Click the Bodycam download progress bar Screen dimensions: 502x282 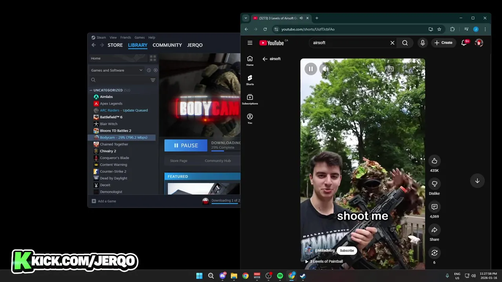(226, 150)
